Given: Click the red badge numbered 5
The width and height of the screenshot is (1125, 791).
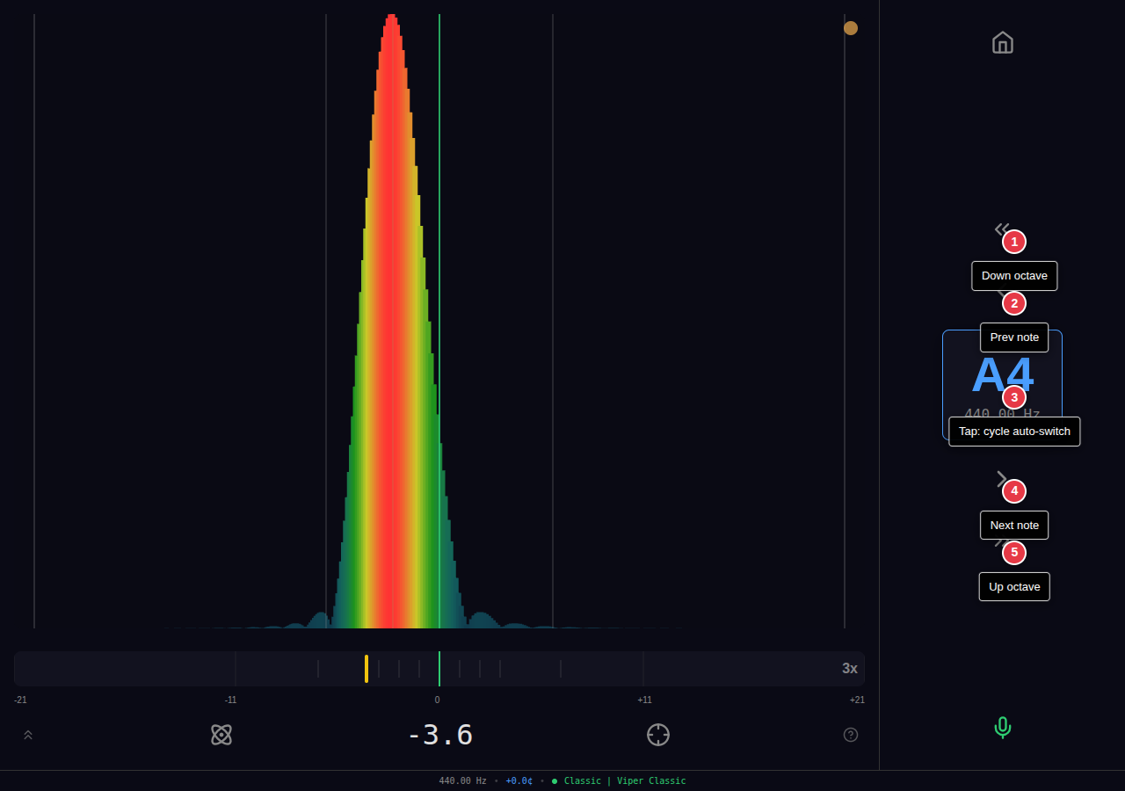Looking at the screenshot, I should click(x=1014, y=553).
